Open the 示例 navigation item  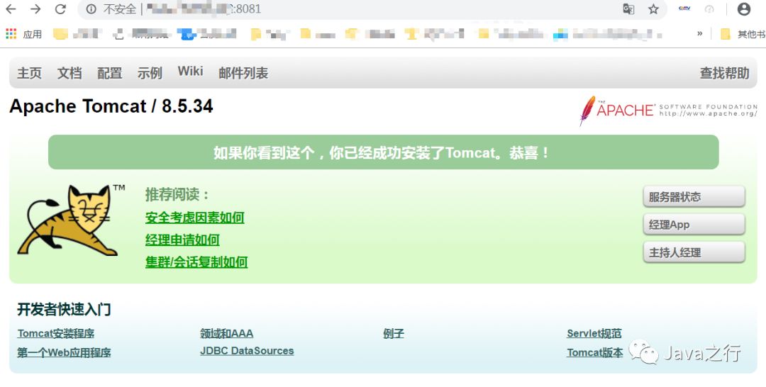(x=150, y=73)
